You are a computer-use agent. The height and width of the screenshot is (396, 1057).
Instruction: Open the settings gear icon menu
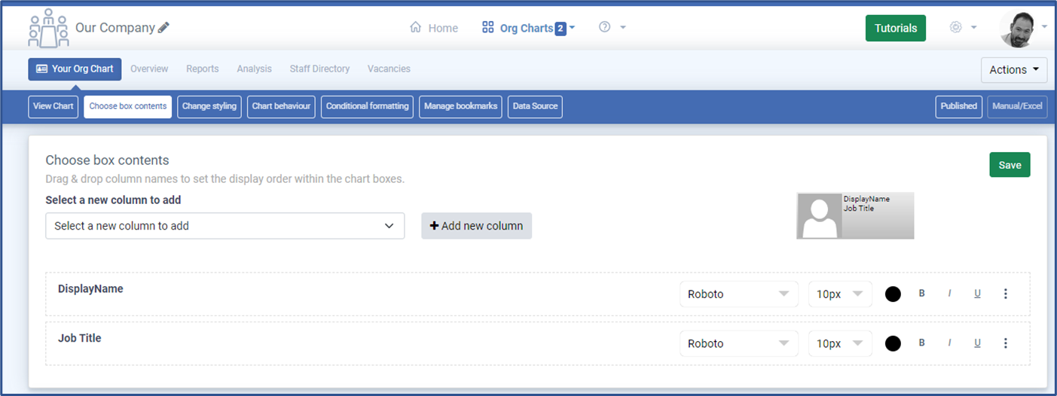click(x=956, y=27)
